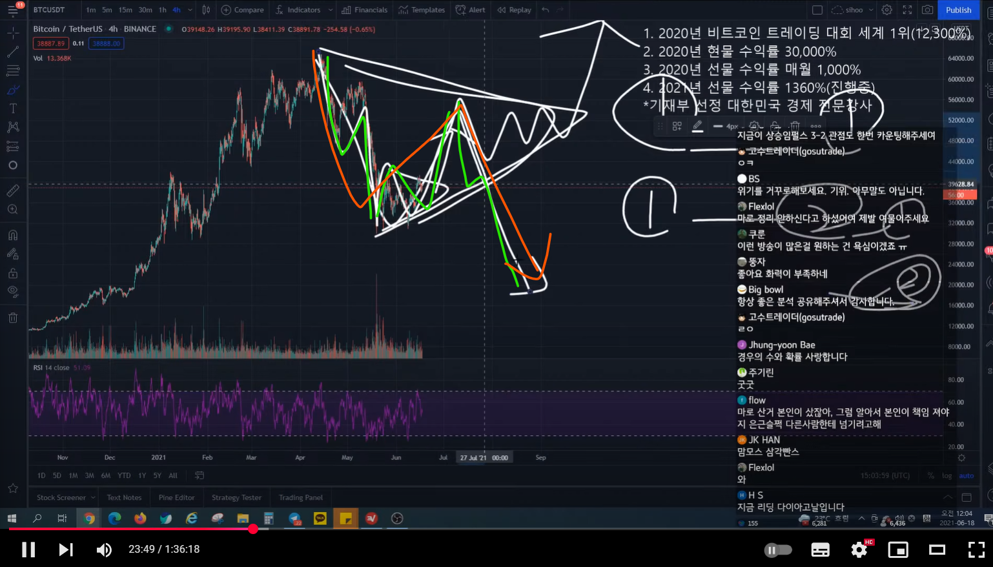993x567 pixels.
Task: Select the 5m timeframe
Action: click(x=107, y=10)
